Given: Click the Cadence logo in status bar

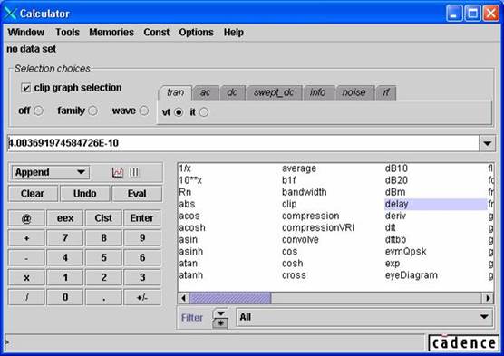Looking at the screenshot, I should point(464,342).
